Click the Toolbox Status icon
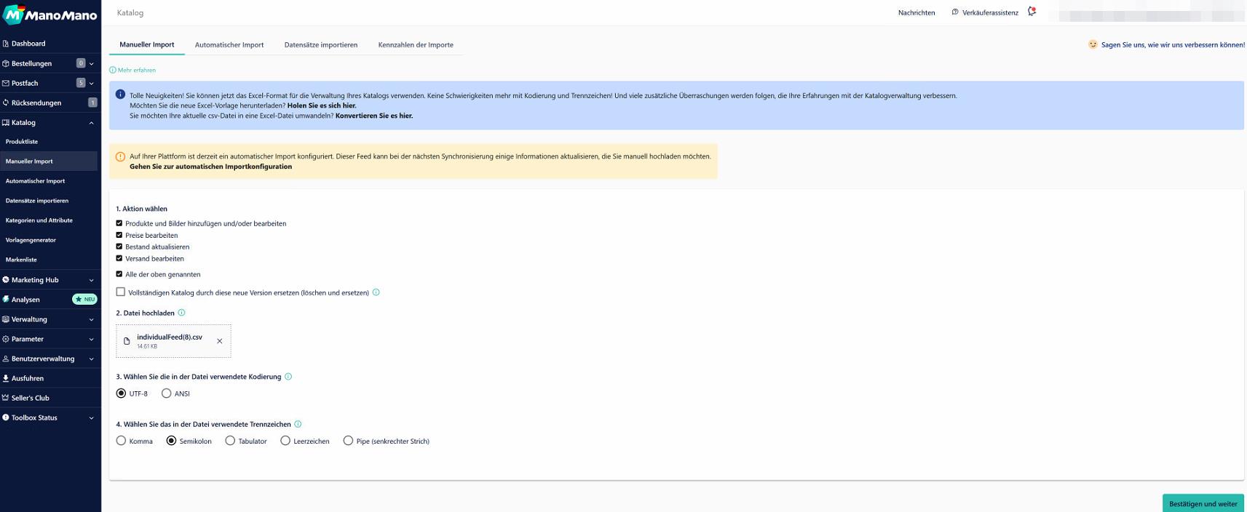The height and width of the screenshot is (512, 1247). click(x=6, y=417)
